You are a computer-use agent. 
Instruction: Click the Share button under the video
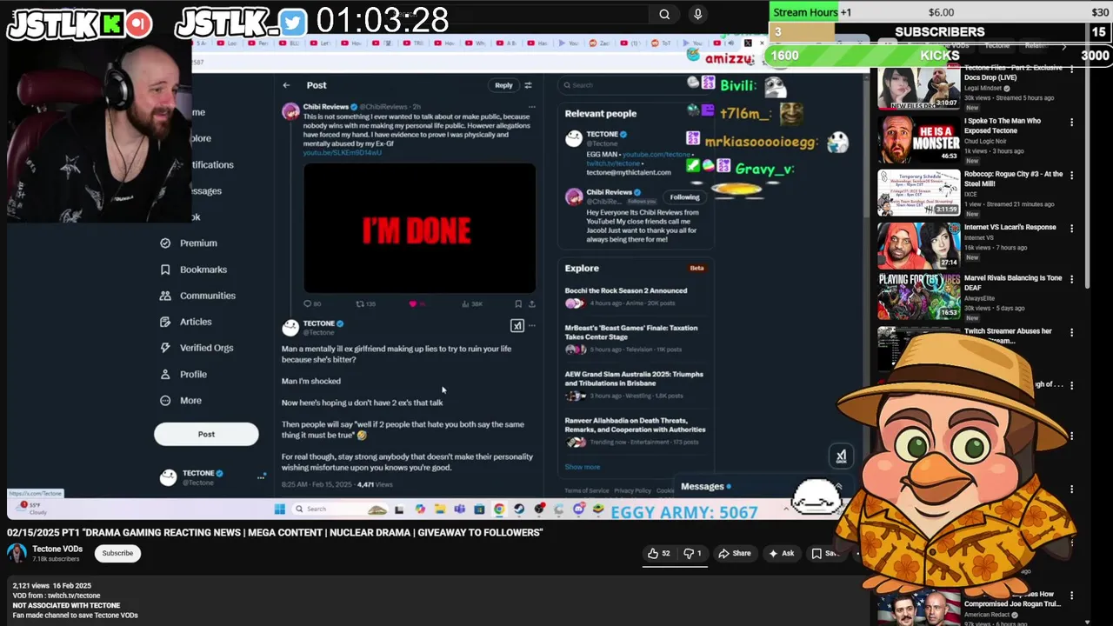point(734,553)
